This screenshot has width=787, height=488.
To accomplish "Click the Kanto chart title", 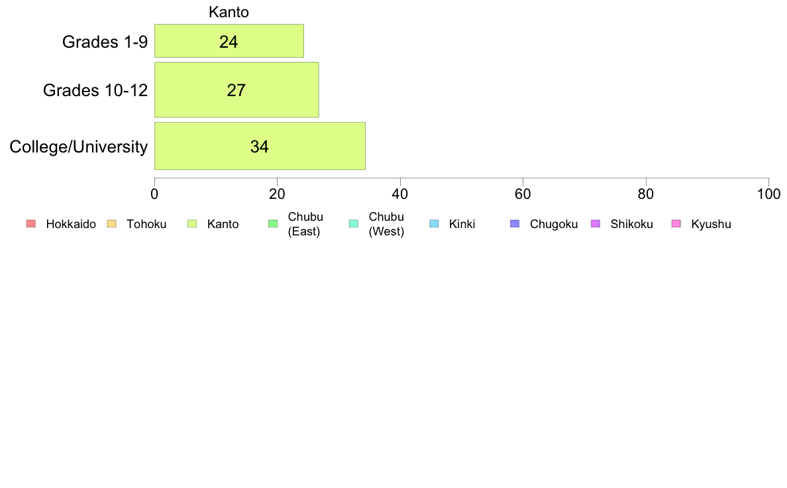I will tap(229, 12).
